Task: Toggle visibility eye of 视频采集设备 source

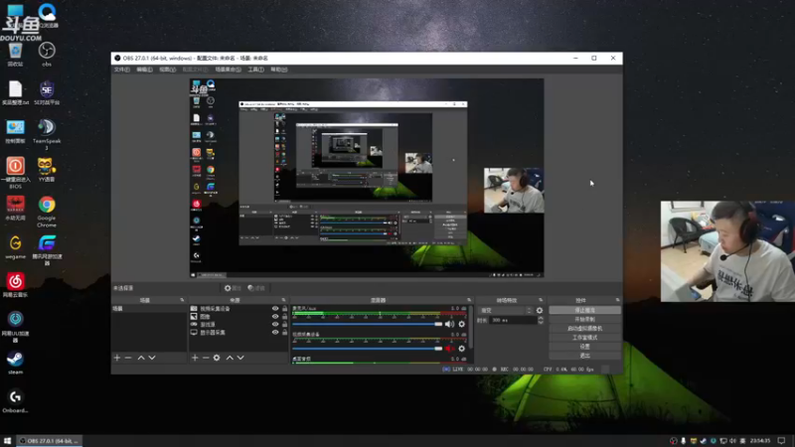Action: pyautogui.click(x=275, y=309)
